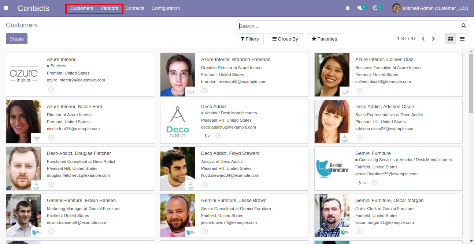This screenshot has width=474, height=244.
Task: Go to next page of records
Action: 433,39
